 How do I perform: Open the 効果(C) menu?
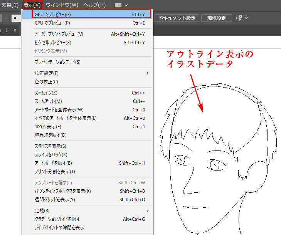(x=10, y=5)
